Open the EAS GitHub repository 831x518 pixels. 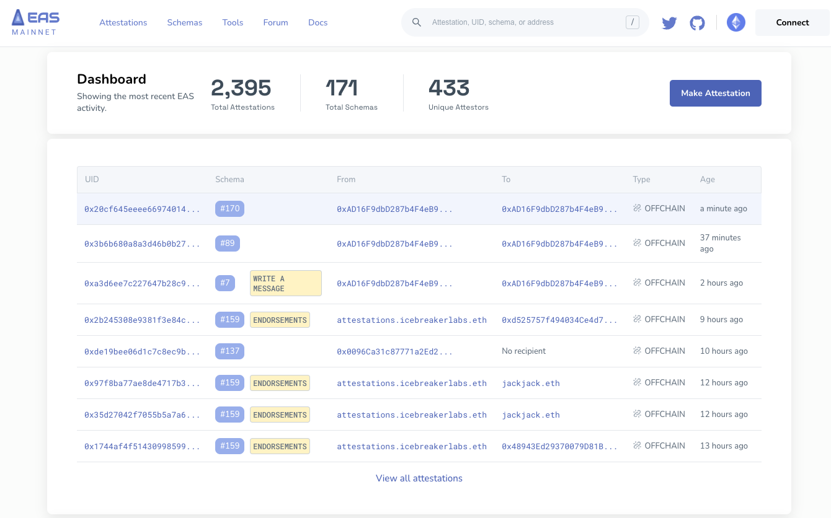[x=697, y=22]
